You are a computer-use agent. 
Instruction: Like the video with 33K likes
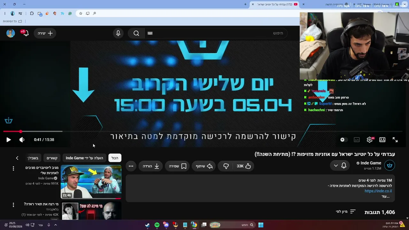[x=244, y=166]
